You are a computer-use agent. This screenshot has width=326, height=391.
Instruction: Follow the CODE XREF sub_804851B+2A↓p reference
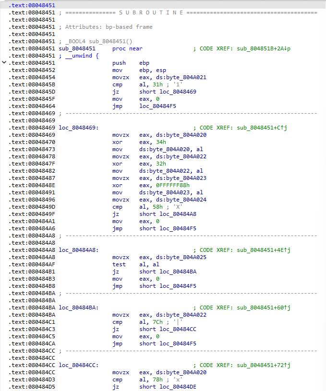pos(264,48)
